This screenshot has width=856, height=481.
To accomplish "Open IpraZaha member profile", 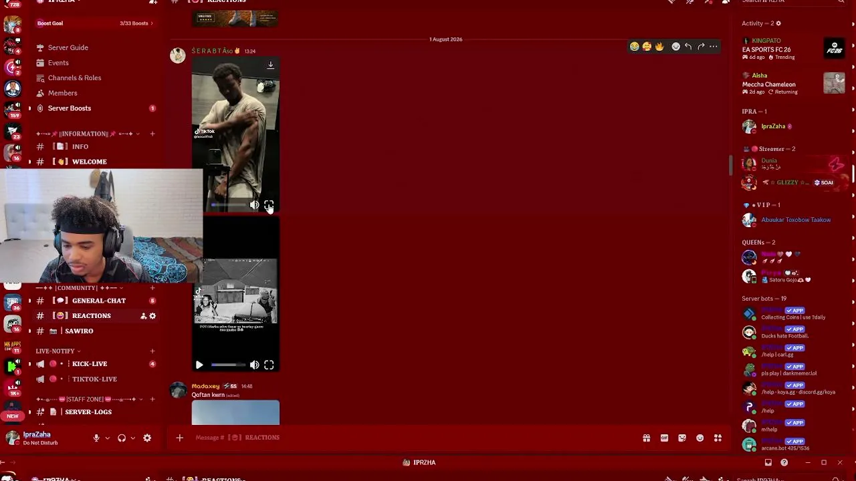I will [x=793, y=126].
